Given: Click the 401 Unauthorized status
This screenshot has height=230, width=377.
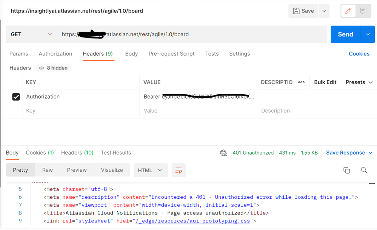Looking at the screenshot, I should 253,153.
